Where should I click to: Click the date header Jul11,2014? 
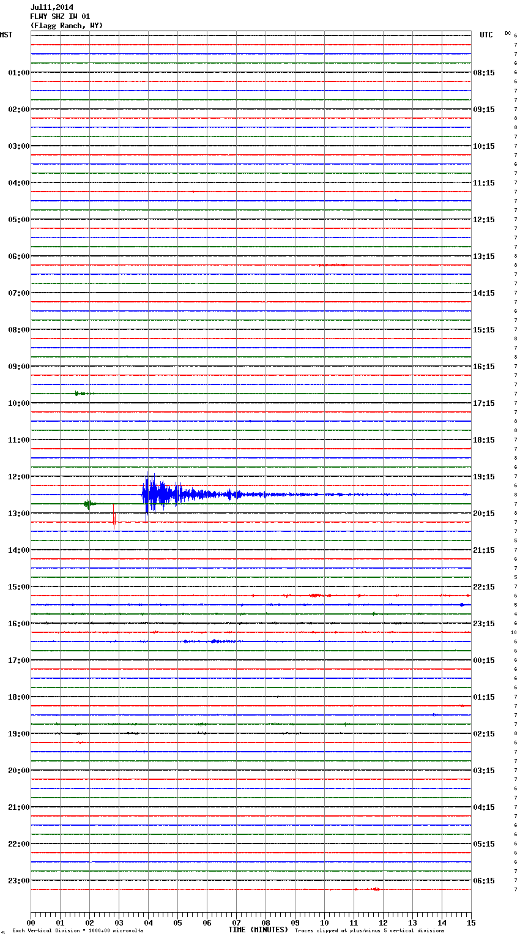coord(51,7)
